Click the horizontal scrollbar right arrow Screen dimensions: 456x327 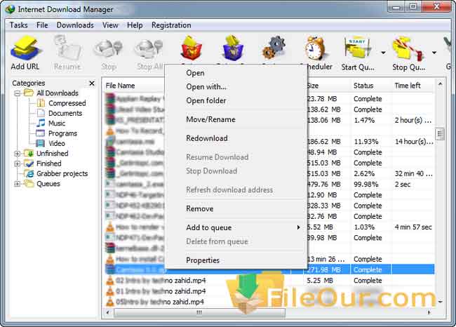(429, 313)
